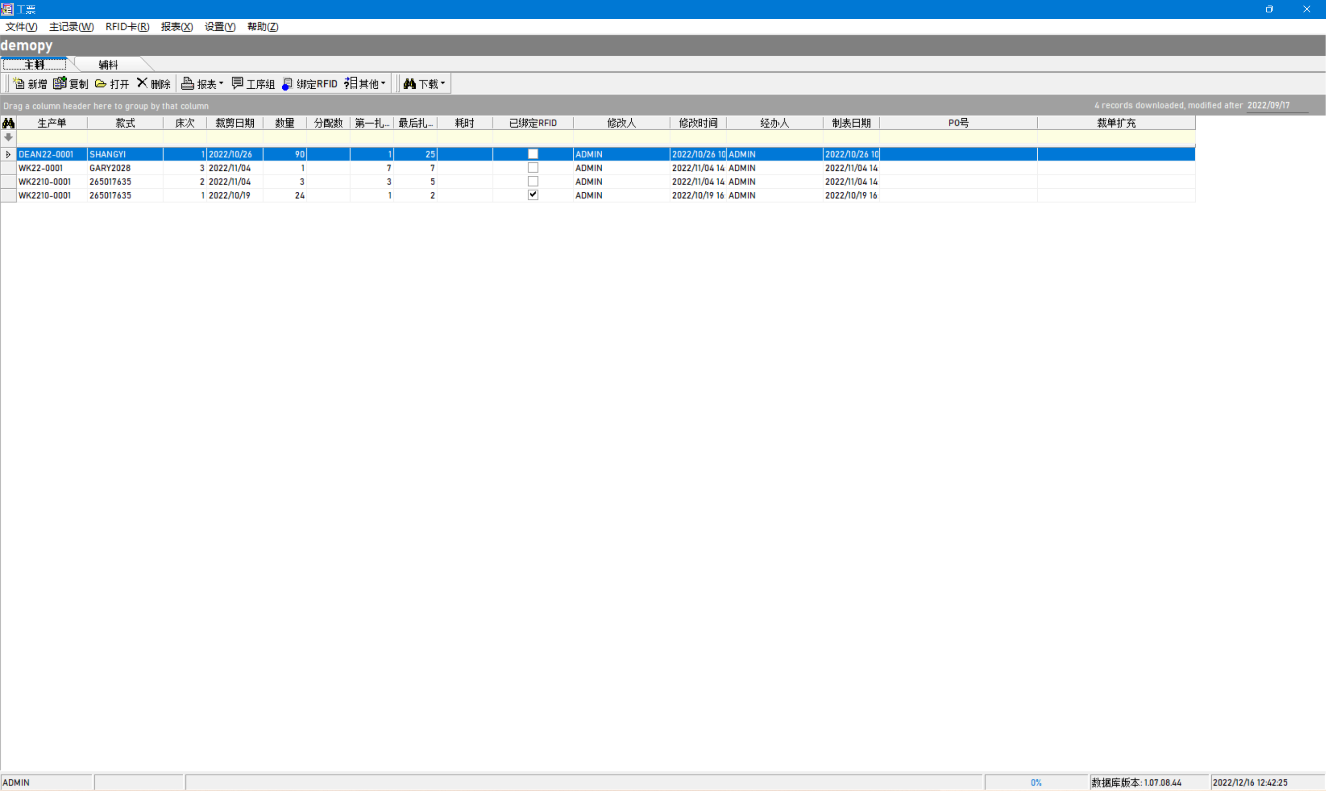Toggle RFID checkbox for WK2210-0001 2022/11/04 row
Screen dimensions: 1326x791
533,182
